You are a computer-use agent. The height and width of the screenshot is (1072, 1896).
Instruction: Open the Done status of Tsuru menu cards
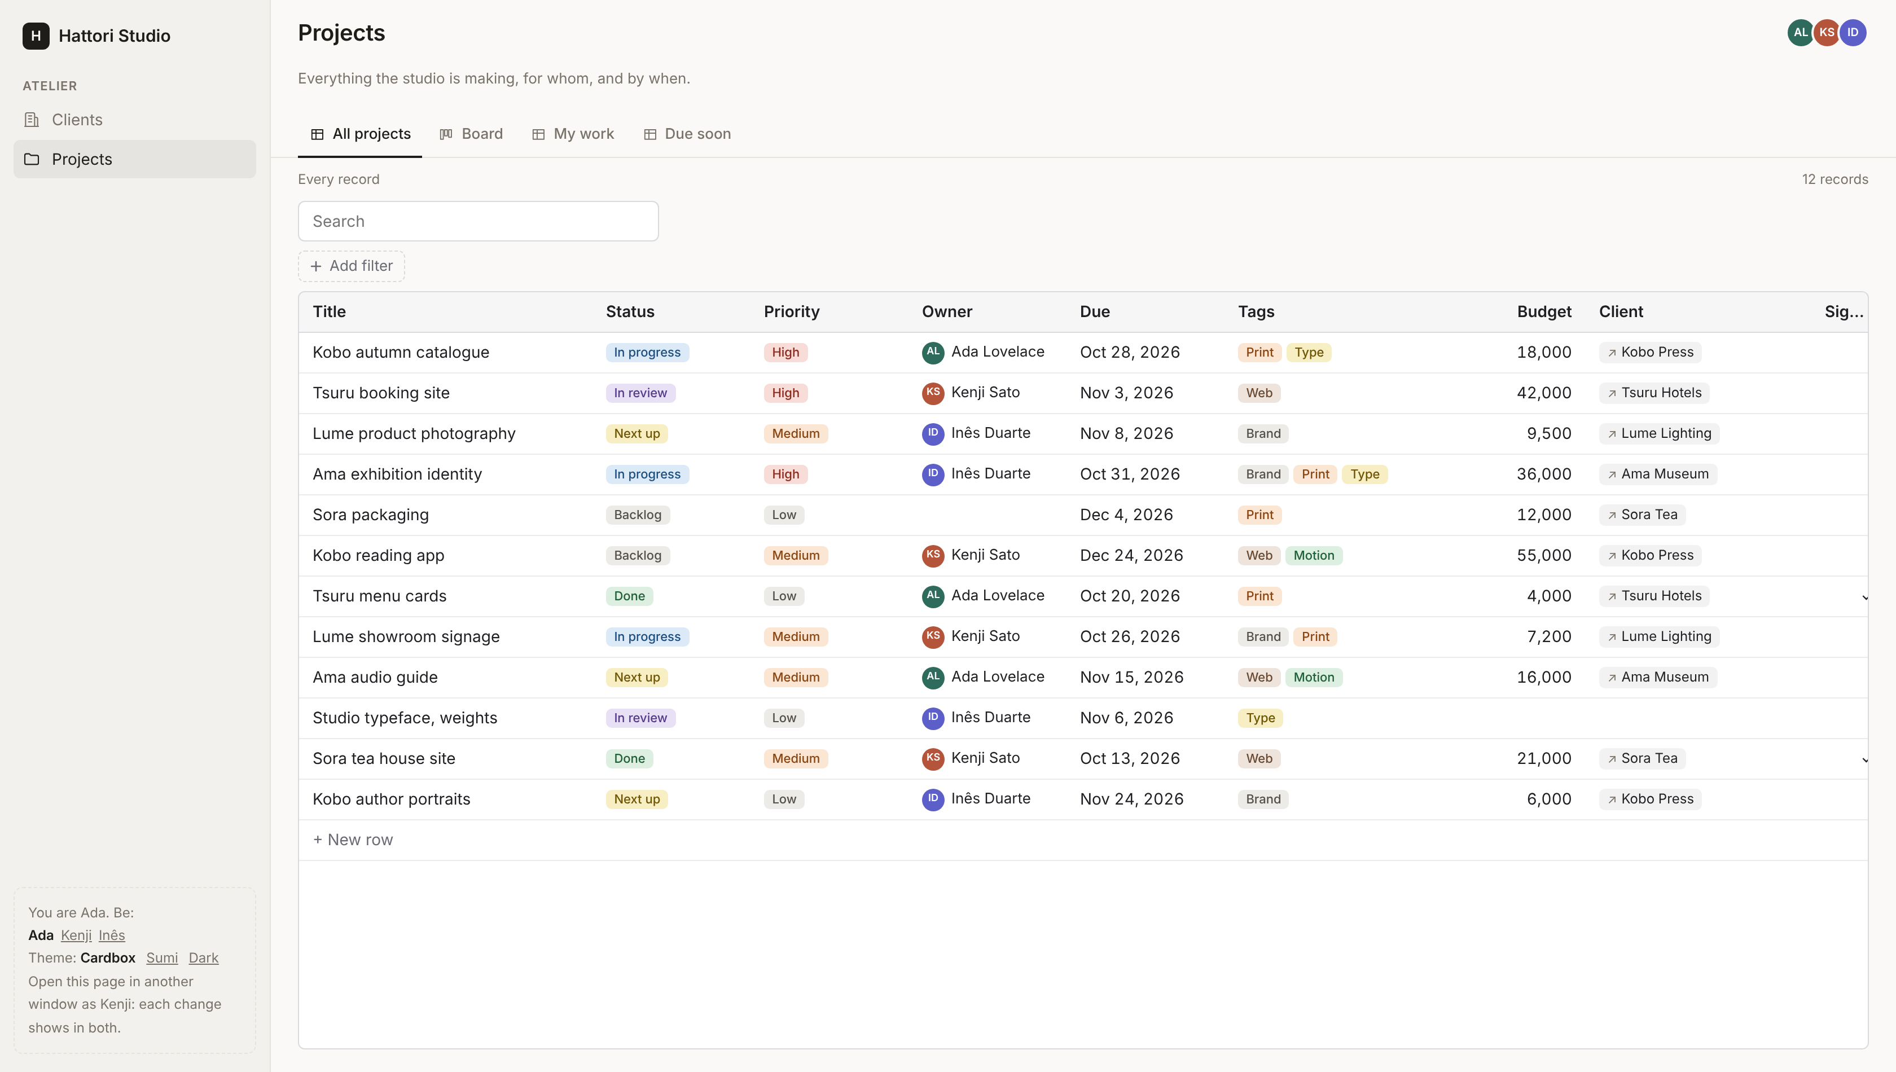click(x=630, y=596)
